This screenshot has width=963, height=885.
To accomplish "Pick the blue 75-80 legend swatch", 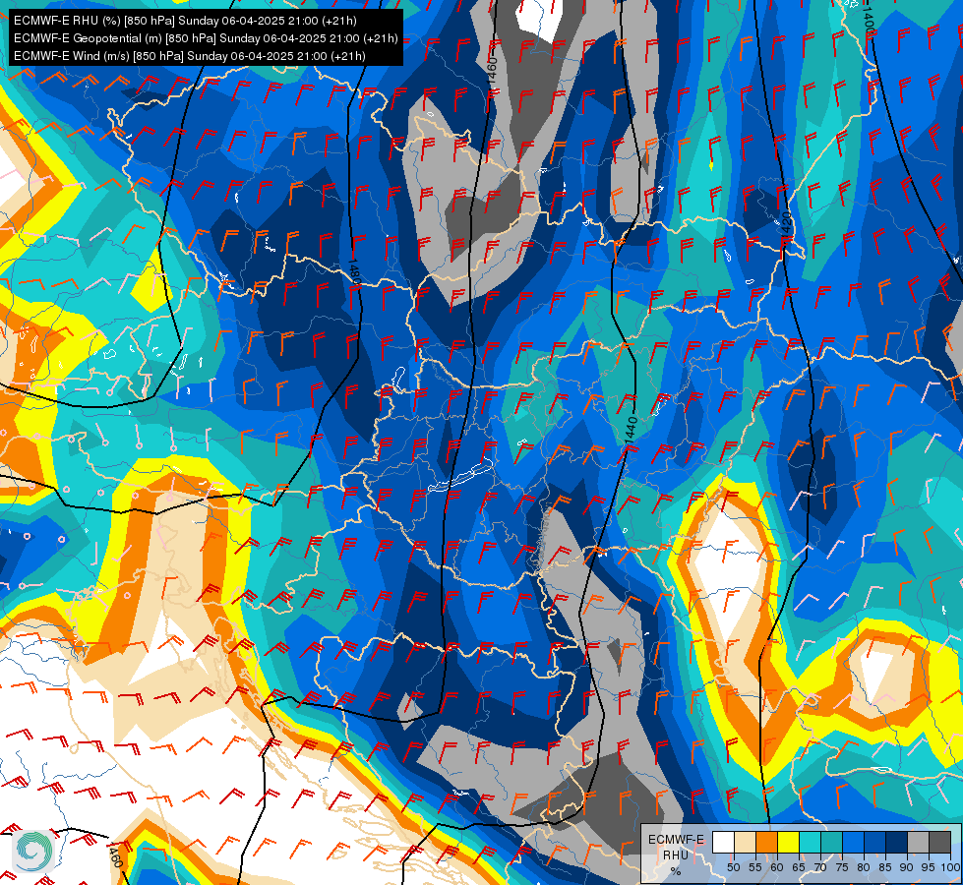I will 853,842.
